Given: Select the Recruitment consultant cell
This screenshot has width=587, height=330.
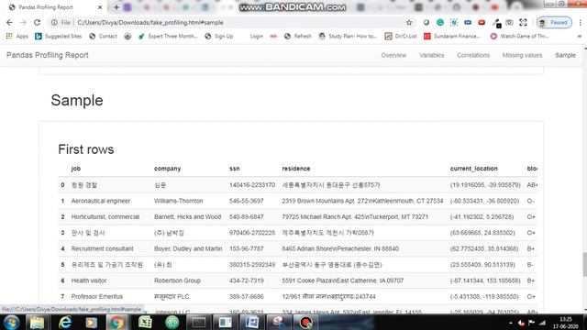Looking at the screenshot, I should click(102, 248).
